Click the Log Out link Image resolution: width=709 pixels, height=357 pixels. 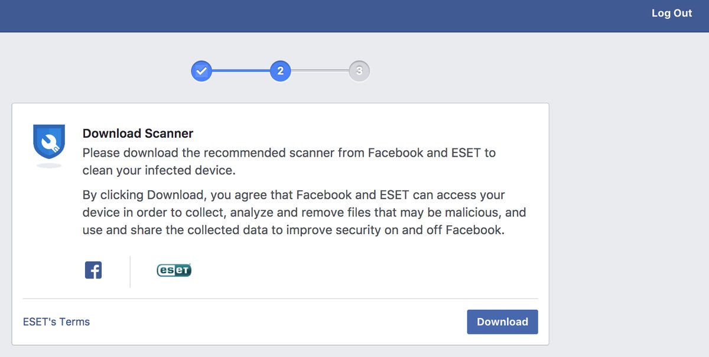(671, 13)
